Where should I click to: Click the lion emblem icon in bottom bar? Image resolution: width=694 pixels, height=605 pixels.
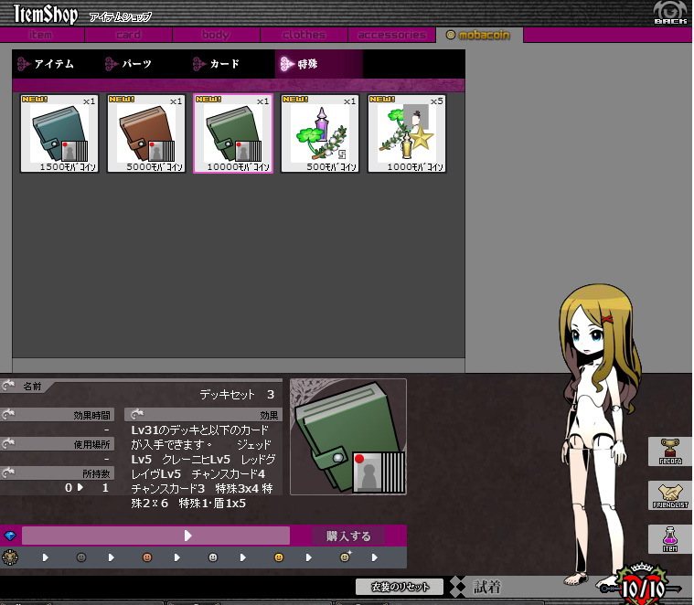pyautogui.click(x=10, y=557)
